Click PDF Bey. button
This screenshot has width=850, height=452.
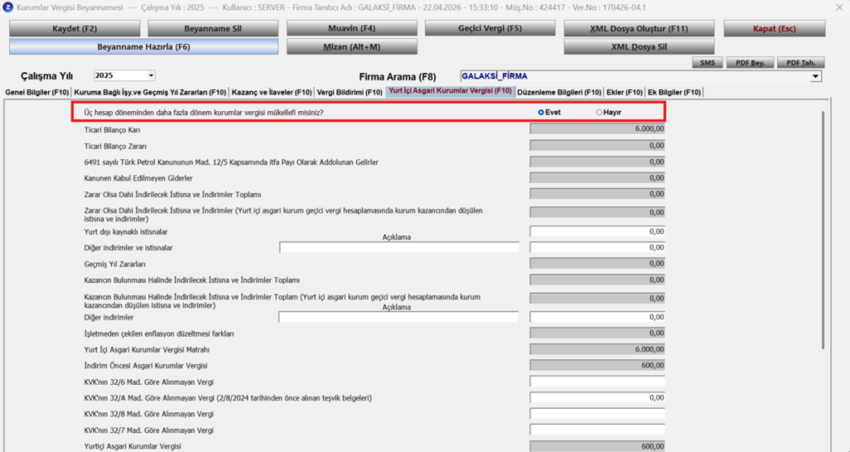pyautogui.click(x=750, y=63)
